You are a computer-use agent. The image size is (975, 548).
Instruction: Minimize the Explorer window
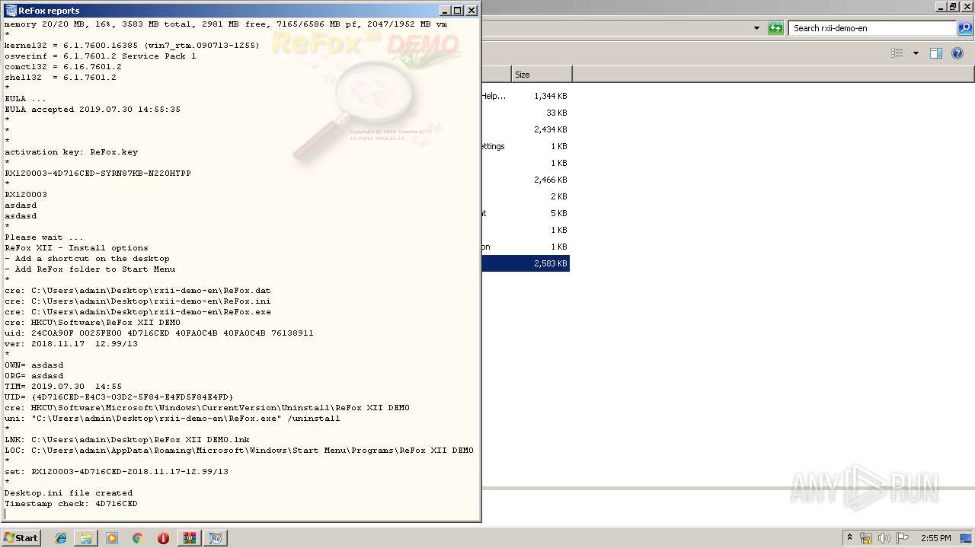click(x=940, y=7)
